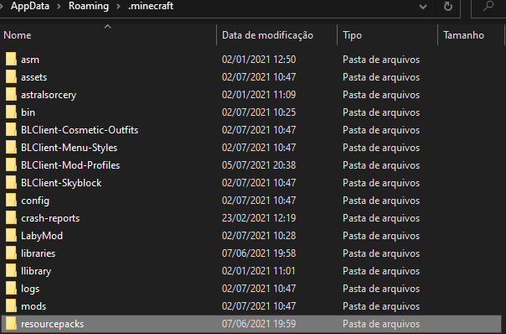
Task: Expand chevron after AppData in path
Action: (59, 6)
